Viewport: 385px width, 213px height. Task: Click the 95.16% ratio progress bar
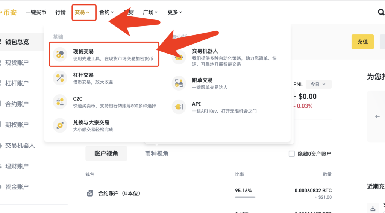click(x=245, y=197)
